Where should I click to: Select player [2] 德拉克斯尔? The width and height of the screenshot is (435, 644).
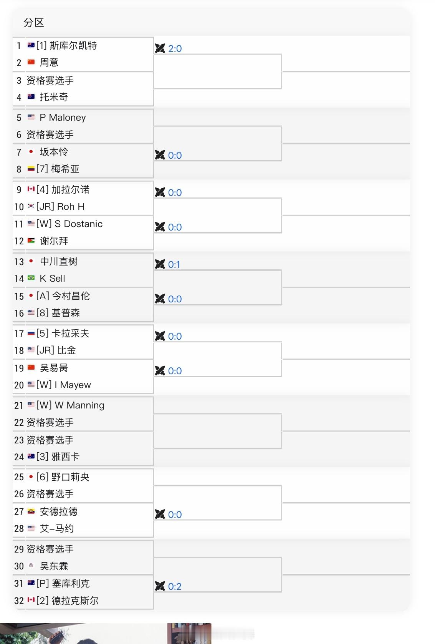67,601
